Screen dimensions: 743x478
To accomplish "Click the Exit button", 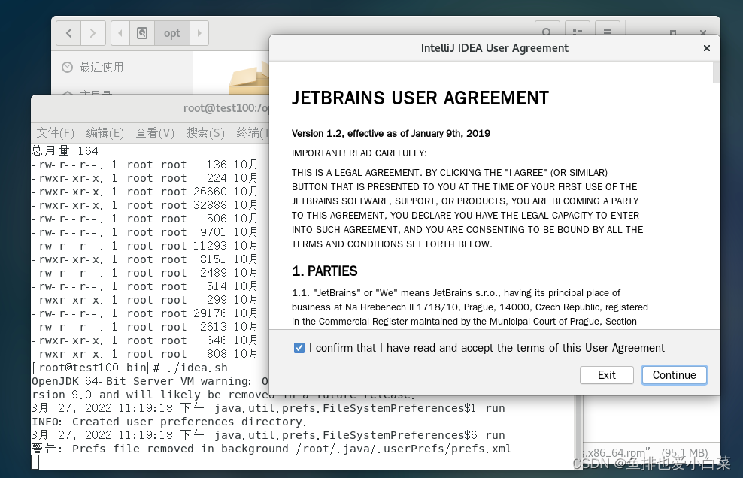I will (607, 375).
